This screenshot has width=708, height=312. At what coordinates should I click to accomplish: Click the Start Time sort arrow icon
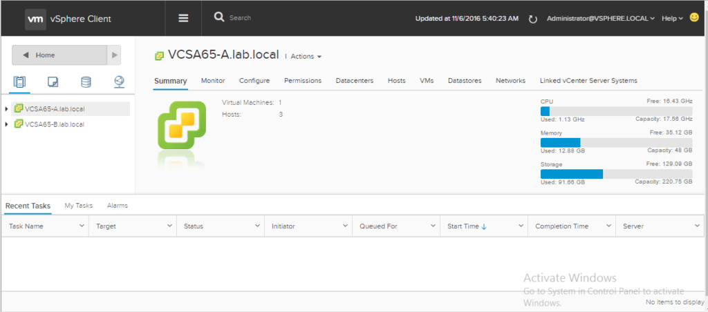pyautogui.click(x=484, y=227)
